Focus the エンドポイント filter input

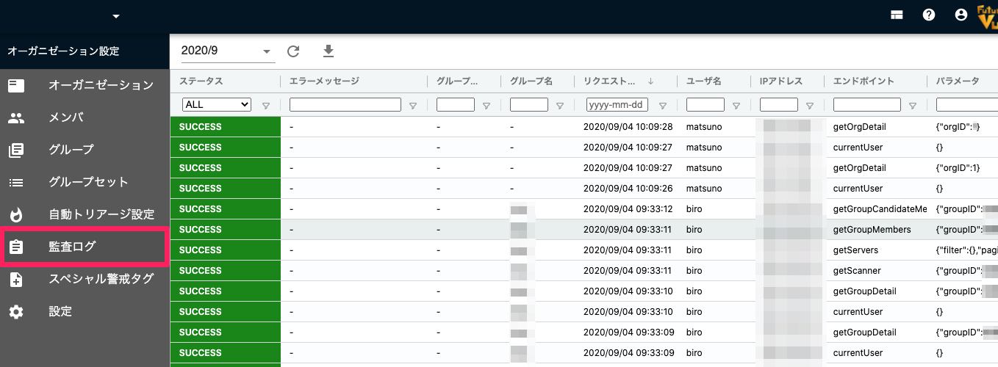(867, 105)
